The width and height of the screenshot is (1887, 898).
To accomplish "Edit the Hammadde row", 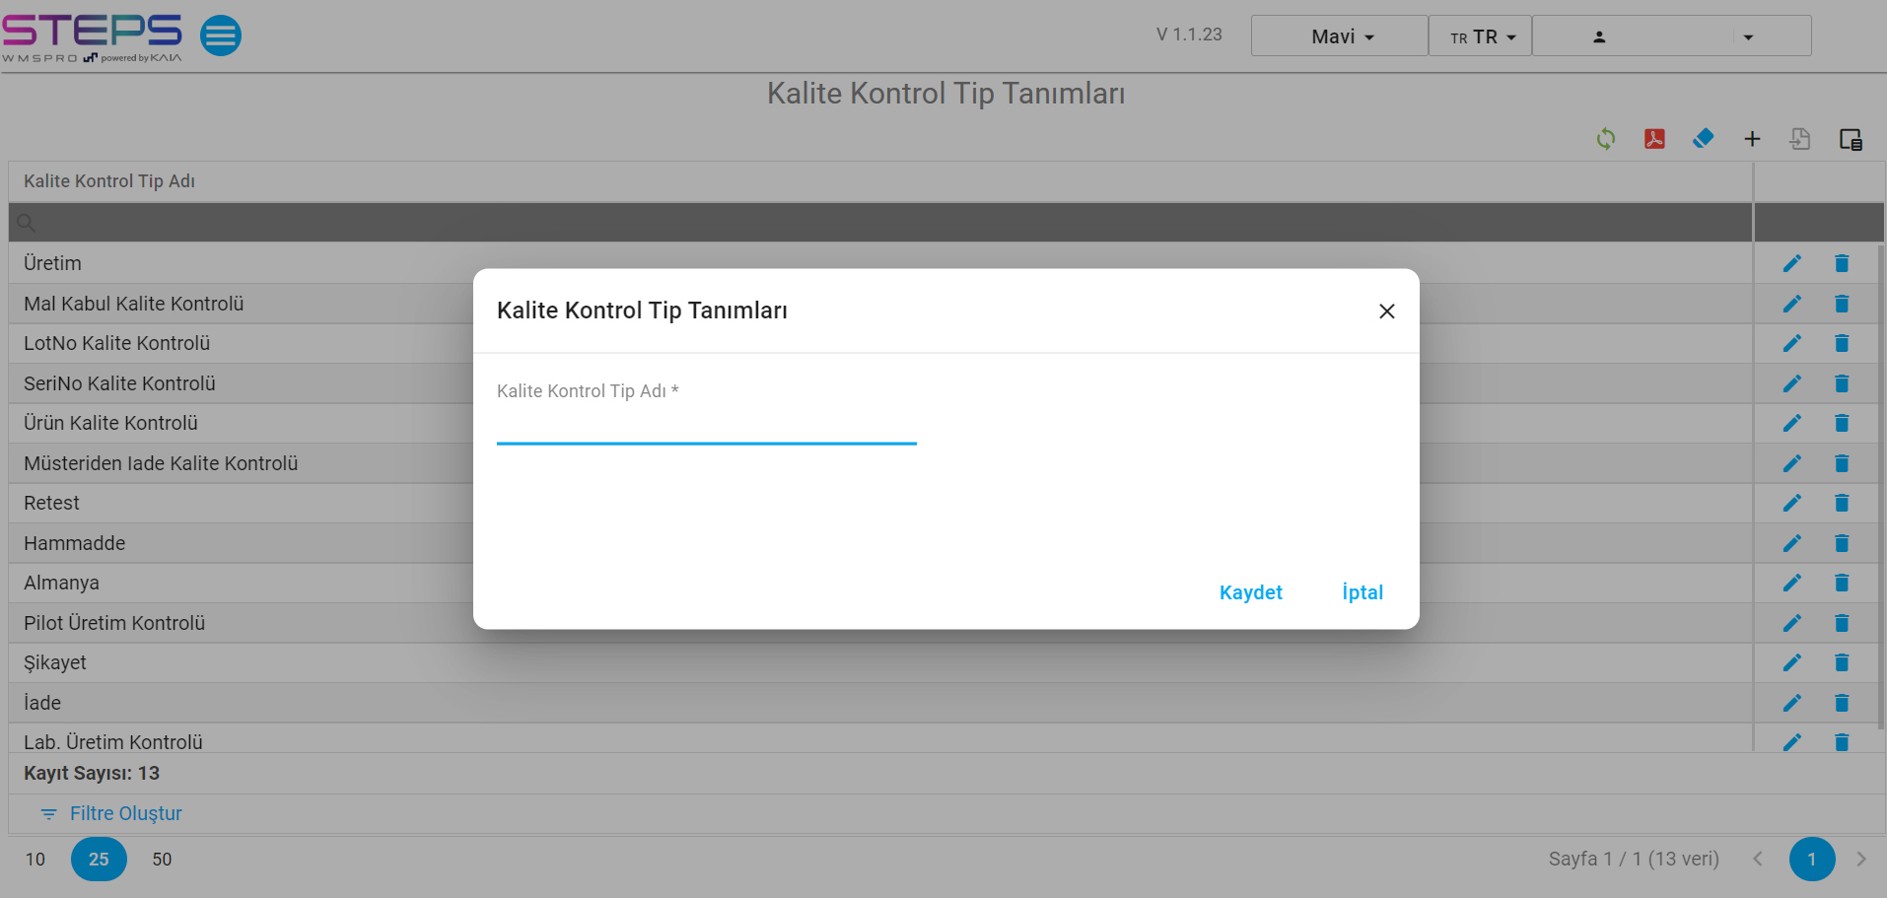I will click(1792, 543).
